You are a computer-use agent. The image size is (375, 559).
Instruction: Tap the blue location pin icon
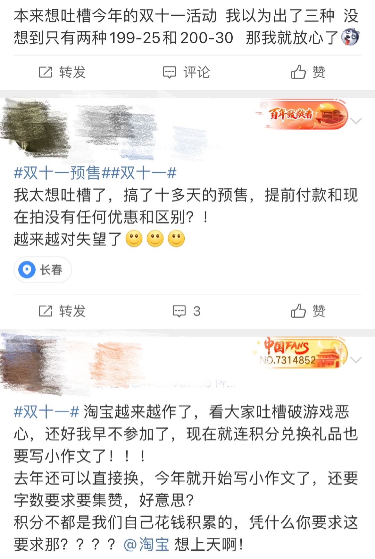(27, 270)
